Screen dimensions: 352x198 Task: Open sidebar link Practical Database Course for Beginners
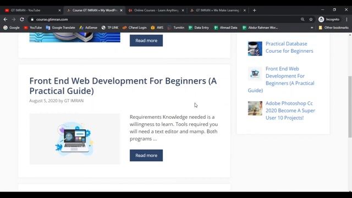tap(289, 47)
